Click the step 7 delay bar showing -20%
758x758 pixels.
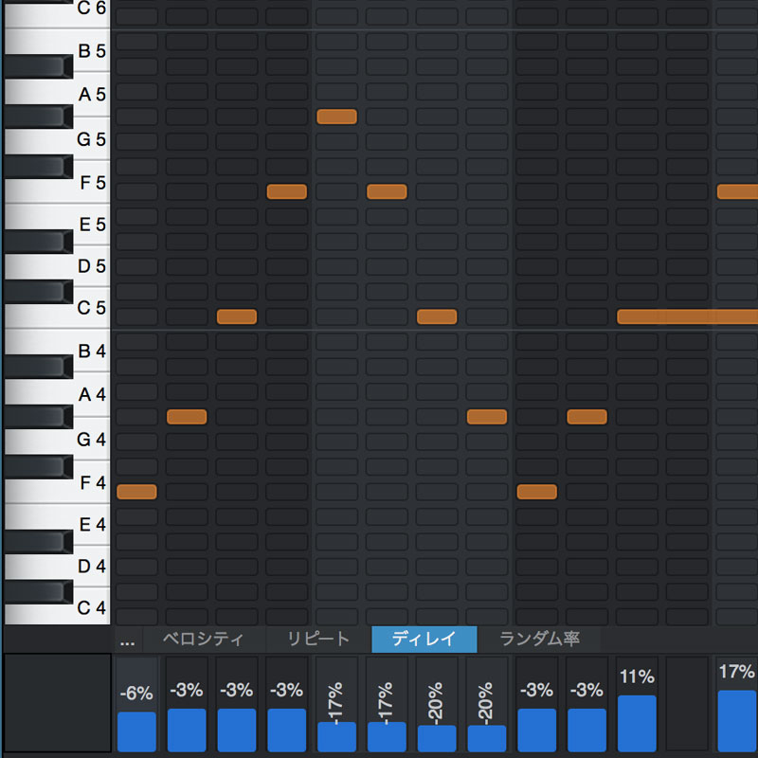click(437, 738)
